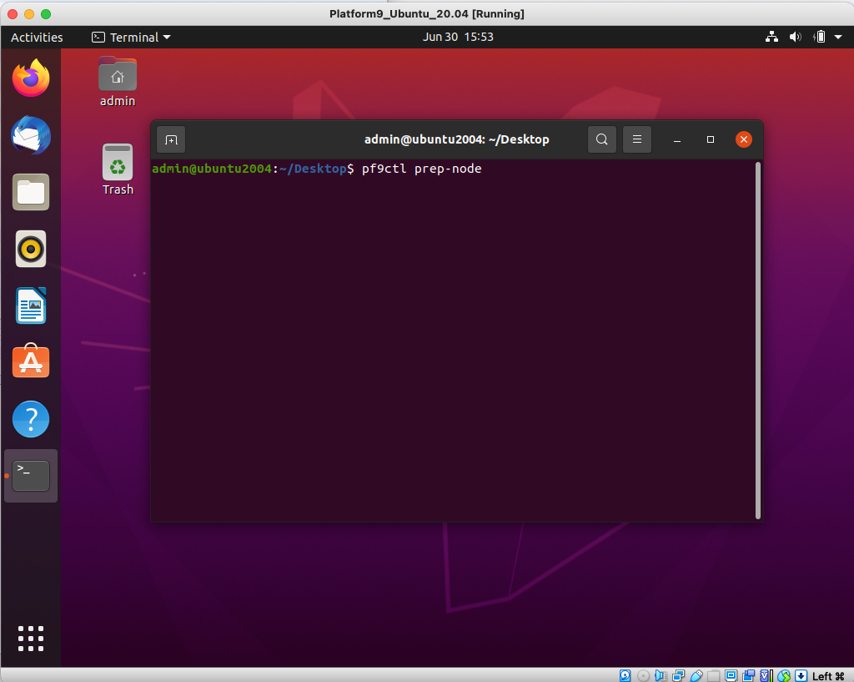Click the terminal search icon
The image size is (854, 682).
point(602,139)
